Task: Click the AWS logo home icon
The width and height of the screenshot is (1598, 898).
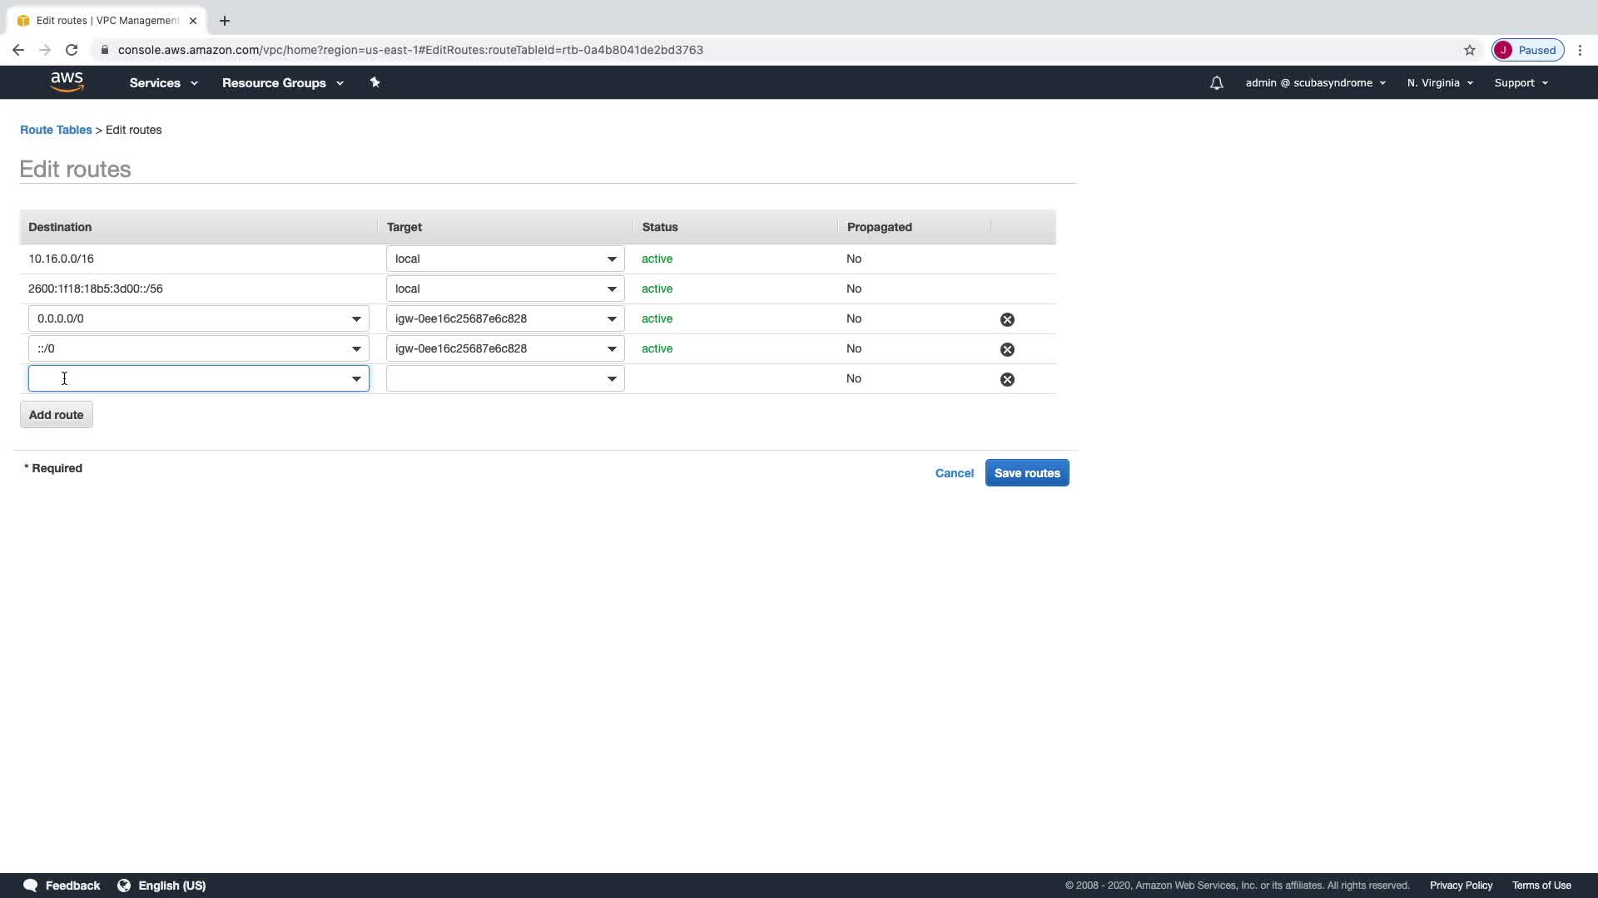Action: pyautogui.click(x=67, y=81)
